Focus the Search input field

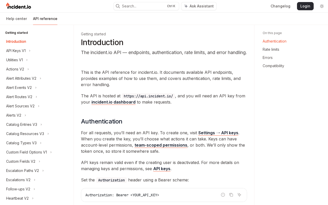pos(146,6)
